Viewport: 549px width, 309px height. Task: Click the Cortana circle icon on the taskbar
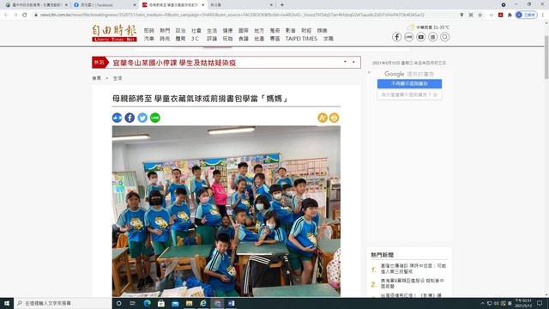coord(118,303)
